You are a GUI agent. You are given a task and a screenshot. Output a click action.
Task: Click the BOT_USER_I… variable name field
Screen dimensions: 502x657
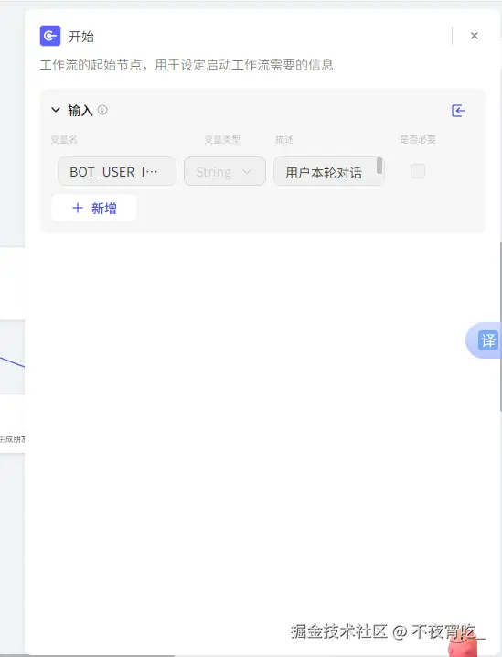(117, 171)
